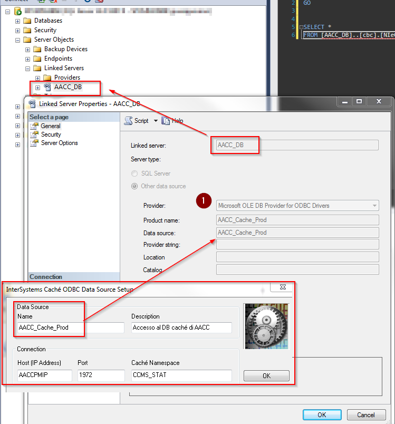Select the Databases tree label

48,21
